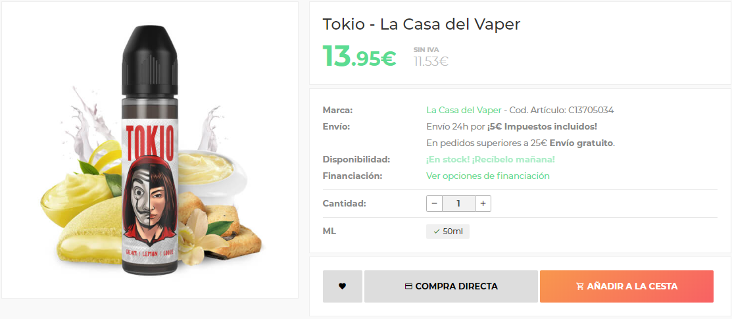This screenshot has height=319, width=732.
Task: Click the cart icon on Añadir a la cesta
Action: pos(580,286)
